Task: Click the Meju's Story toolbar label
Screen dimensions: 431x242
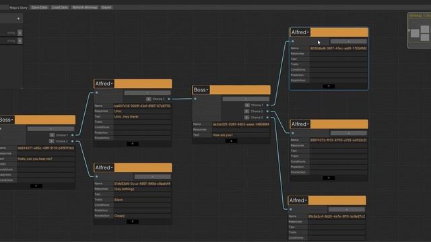Action: tap(18, 7)
